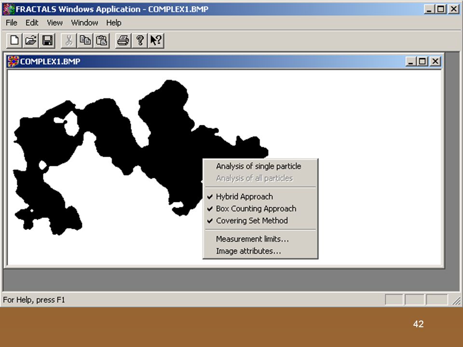The width and height of the screenshot is (463, 347).
Task: Click the window resize grip in status bar
Action: pos(456,300)
